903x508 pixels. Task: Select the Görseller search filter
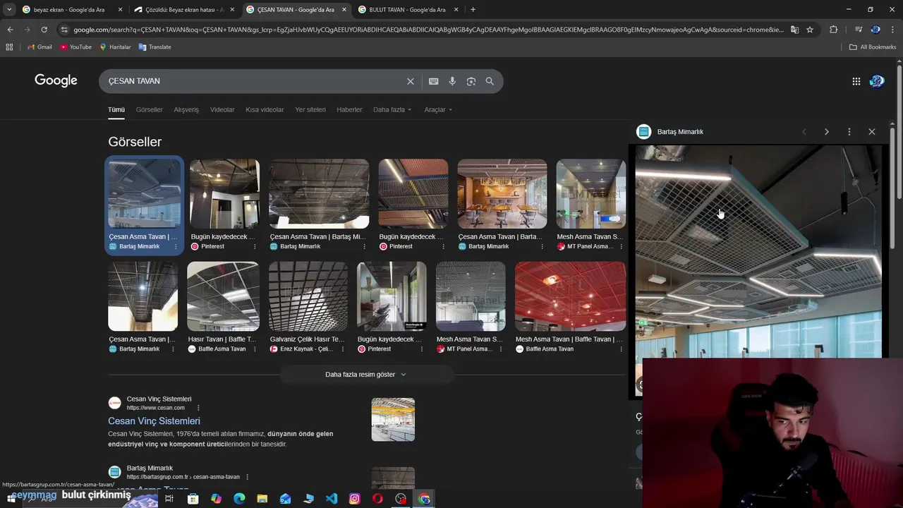pyautogui.click(x=149, y=109)
